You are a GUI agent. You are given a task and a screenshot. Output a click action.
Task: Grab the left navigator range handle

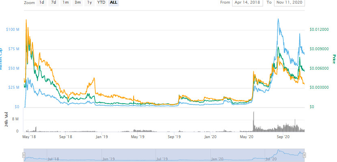tap(24, 155)
